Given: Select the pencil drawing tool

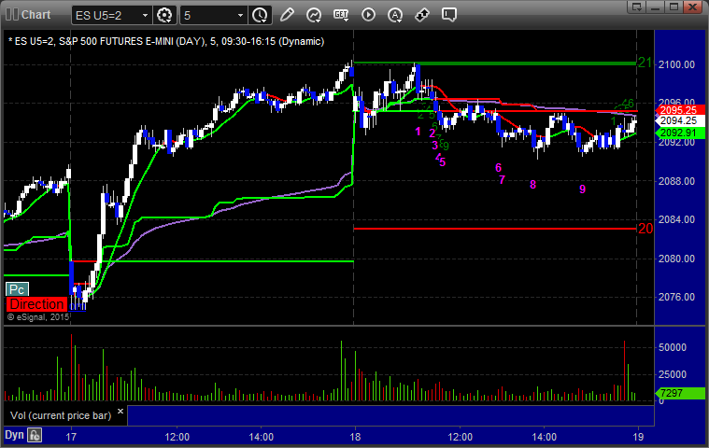Looking at the screenshot, I should pos(287,15).
